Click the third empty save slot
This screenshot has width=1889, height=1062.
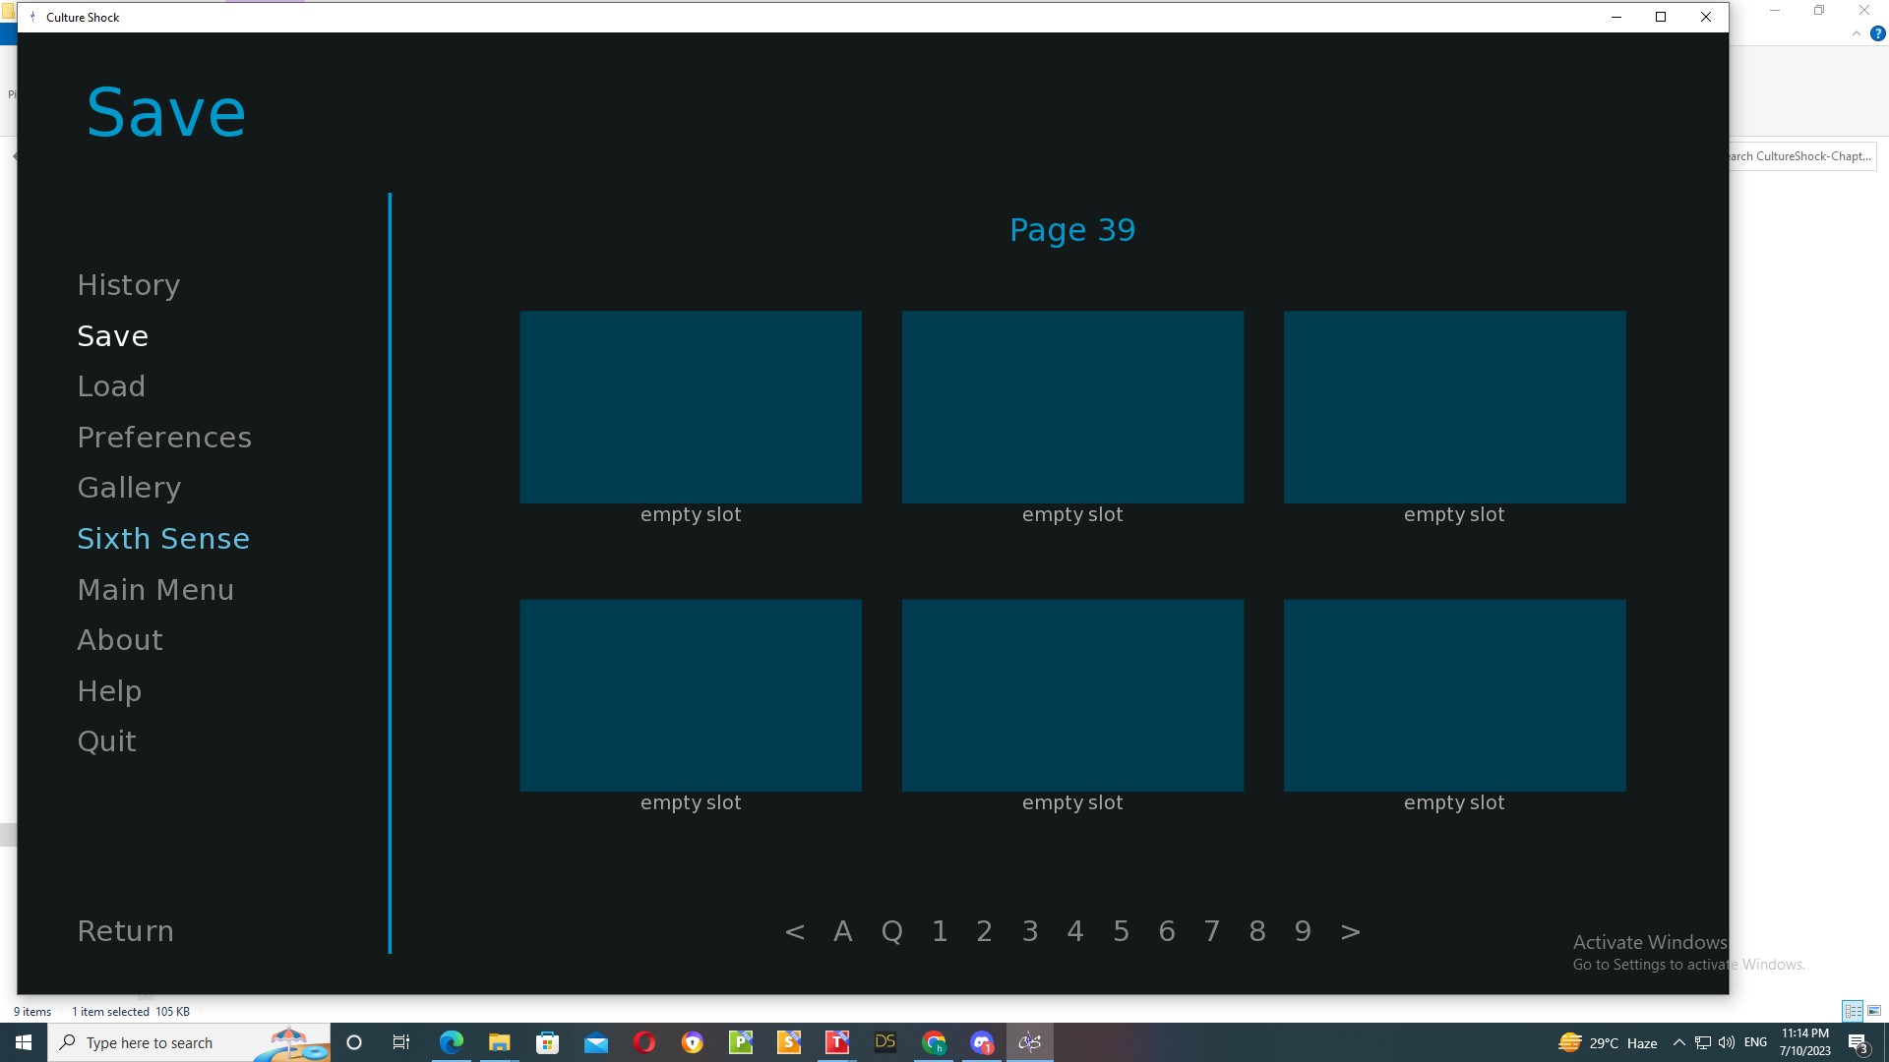click(1454, 406)
